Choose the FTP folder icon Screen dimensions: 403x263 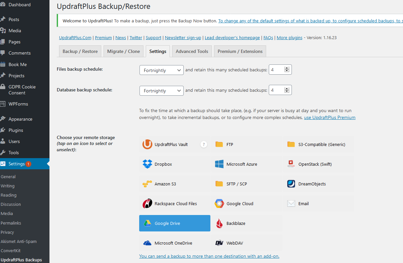tap(219, 144)
